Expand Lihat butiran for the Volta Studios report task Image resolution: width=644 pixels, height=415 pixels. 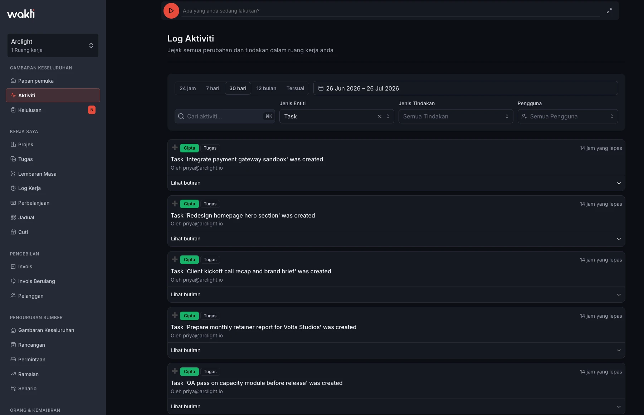pyautogui.click(x=396, y=350)
